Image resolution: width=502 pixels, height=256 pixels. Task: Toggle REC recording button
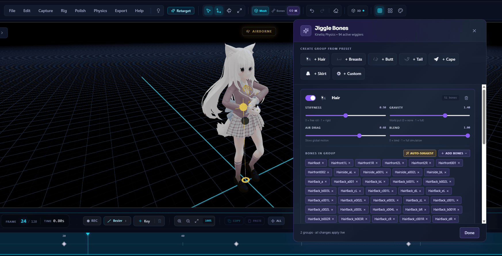pyautogui.click(x=92, y=221)
